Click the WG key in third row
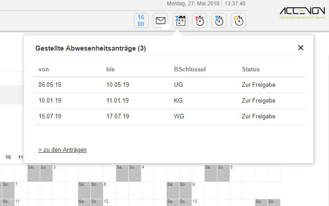This screenshot has height=206, width=329. click(179, 116)
